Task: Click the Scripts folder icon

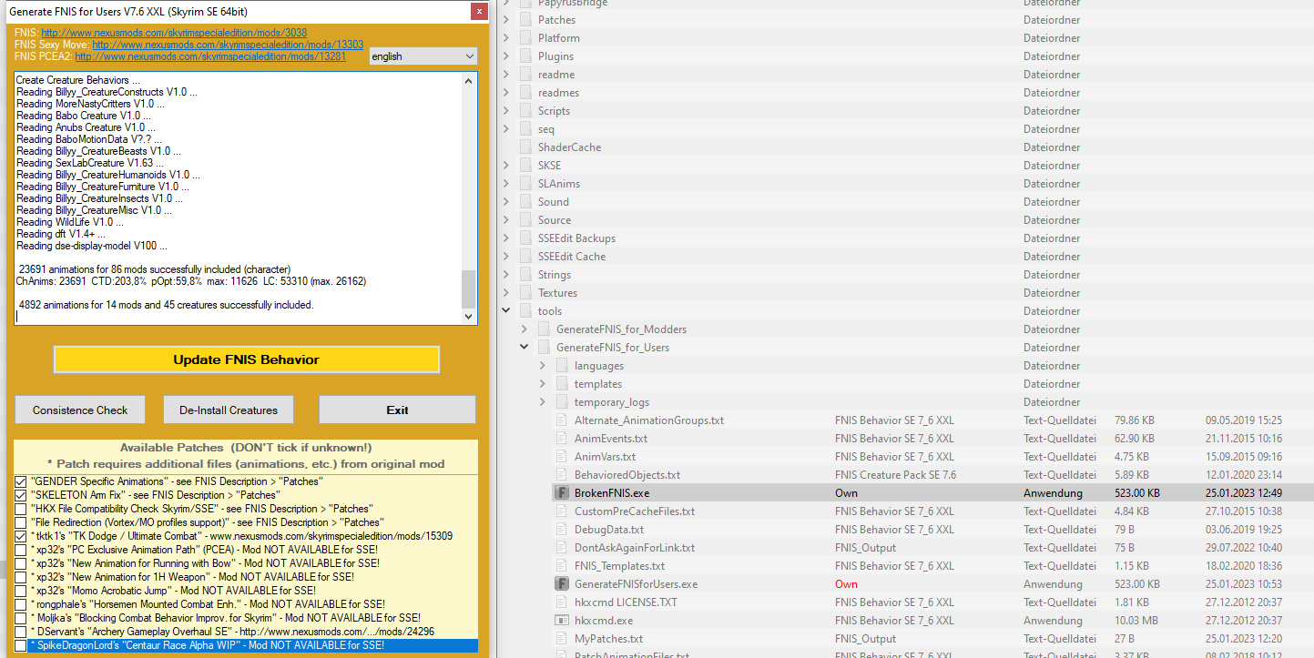Action: (525, 110)
